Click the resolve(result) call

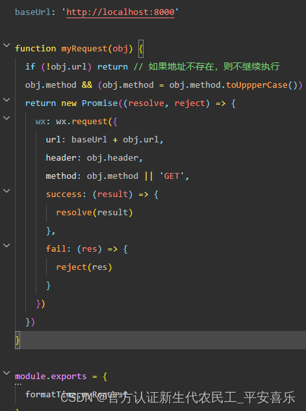tap(94, 213)
